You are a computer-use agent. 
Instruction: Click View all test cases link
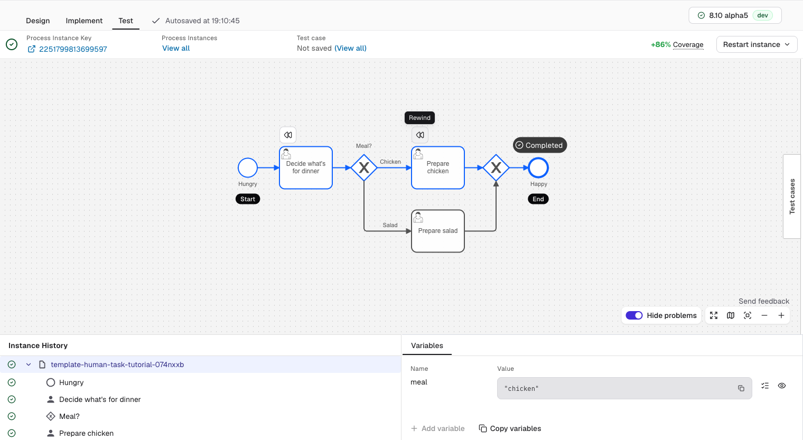[x=350, y=48]
